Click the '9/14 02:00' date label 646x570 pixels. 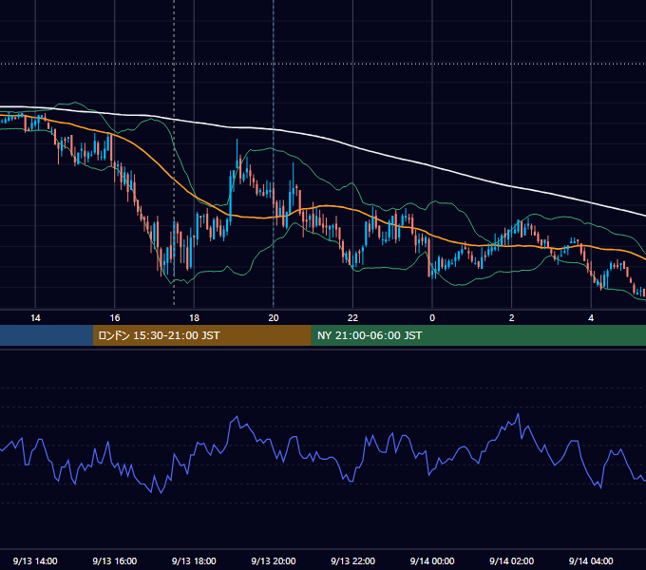coord(511,560)
